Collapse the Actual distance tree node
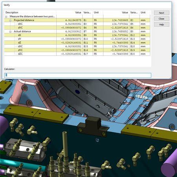This screenshot has width=177, height=177. (x=10, y=31)
